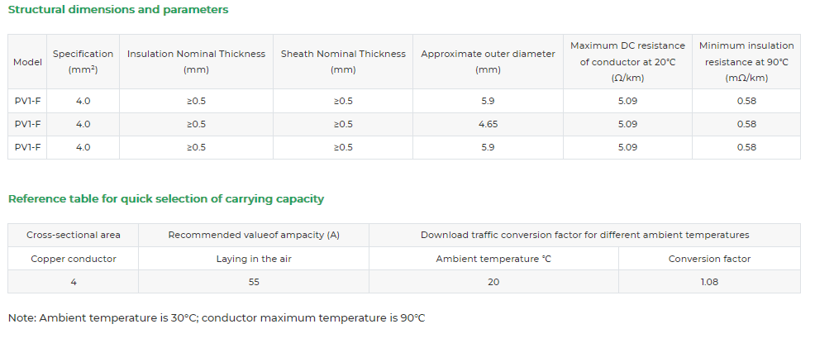Select Approximate outer diameter header

point(488,62)
